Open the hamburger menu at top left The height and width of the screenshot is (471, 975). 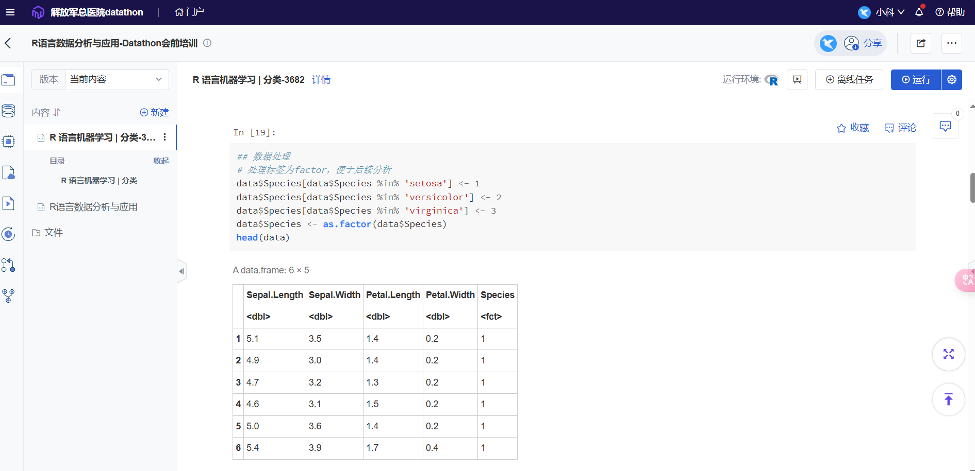click(x=10, y=12)
